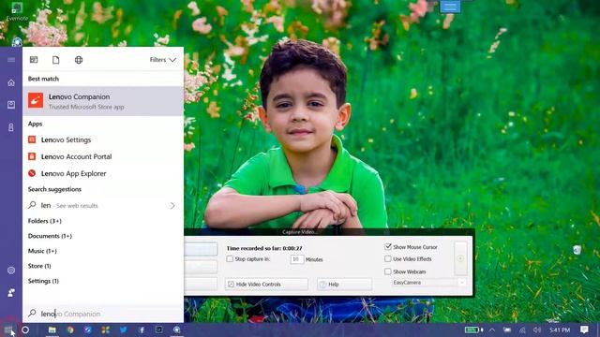Expand the 'len' web results arrow

172,206
